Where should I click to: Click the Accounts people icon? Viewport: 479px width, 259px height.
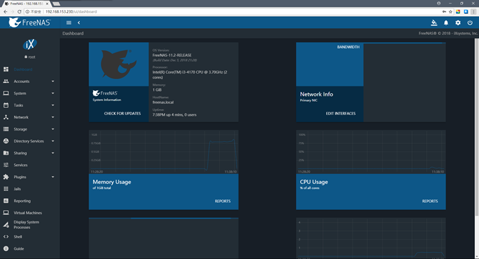[x=6, y=81]
